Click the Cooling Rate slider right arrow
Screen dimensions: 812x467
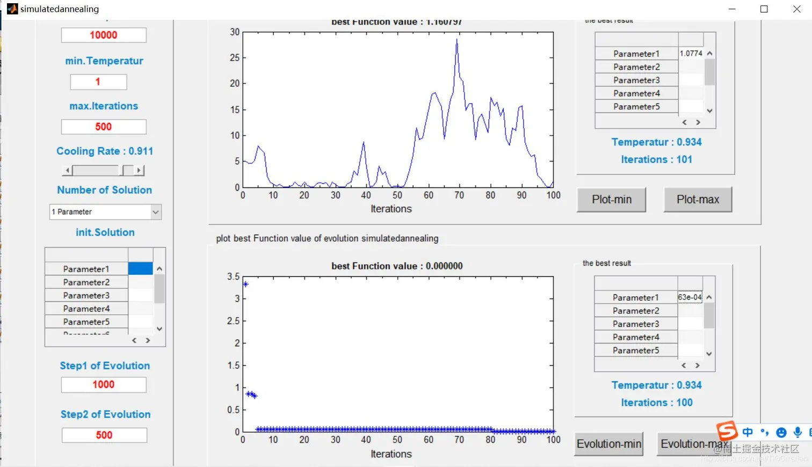coord(139,171)
